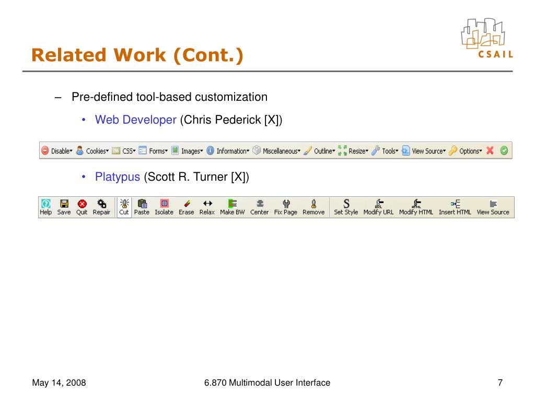The width and height of the screenshot is (535, 401).
Task: Click the Platypus Help icon
Action: click(x=46, y=207)
